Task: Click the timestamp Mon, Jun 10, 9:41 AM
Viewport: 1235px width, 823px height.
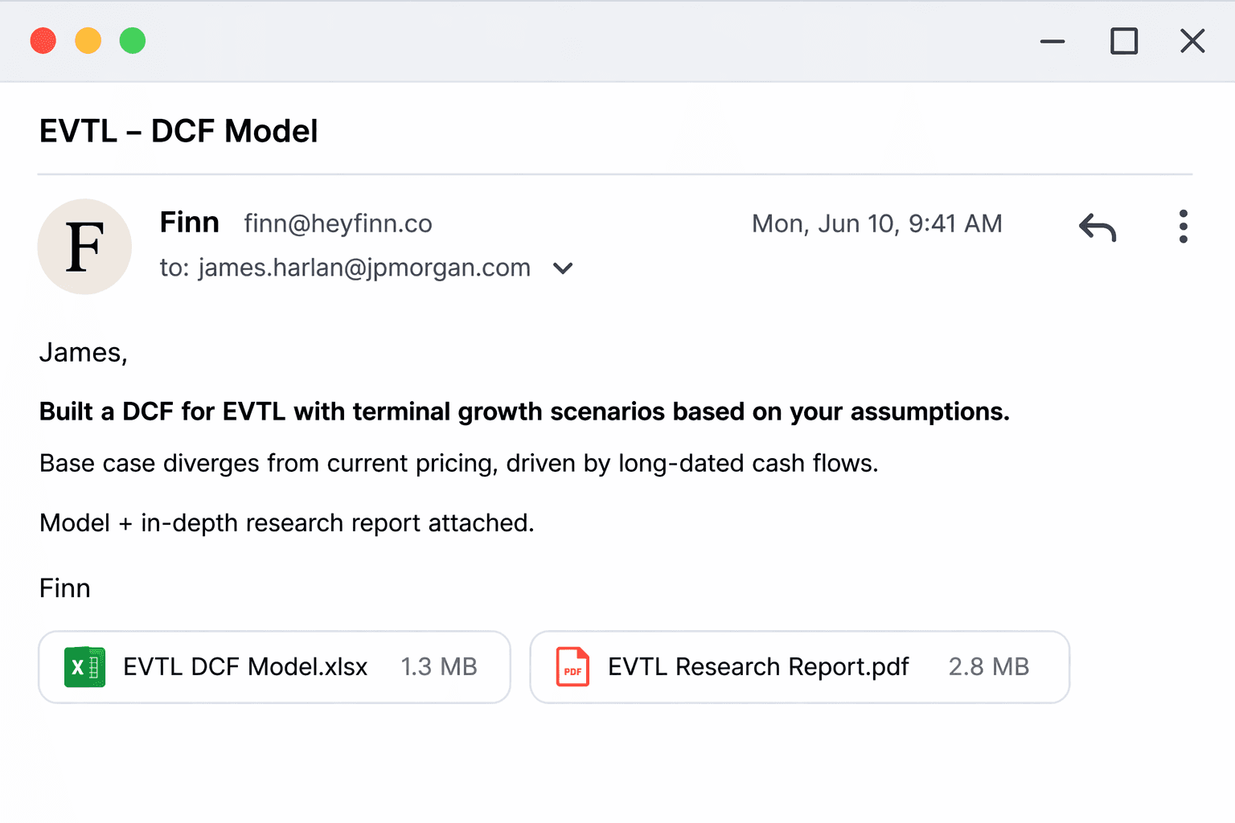Action: pos(876,223)
